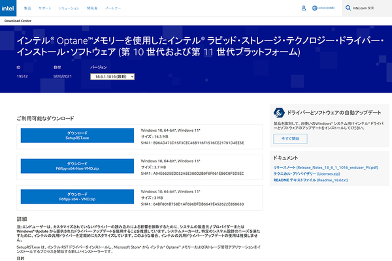Click the SHA1 text of SetupRST.exe
This screenshot has height=261, width=392.
[193, 143]
